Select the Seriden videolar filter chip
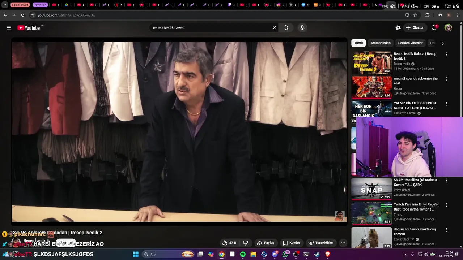This screenshot has width=463, height=260. coord(410,43)
